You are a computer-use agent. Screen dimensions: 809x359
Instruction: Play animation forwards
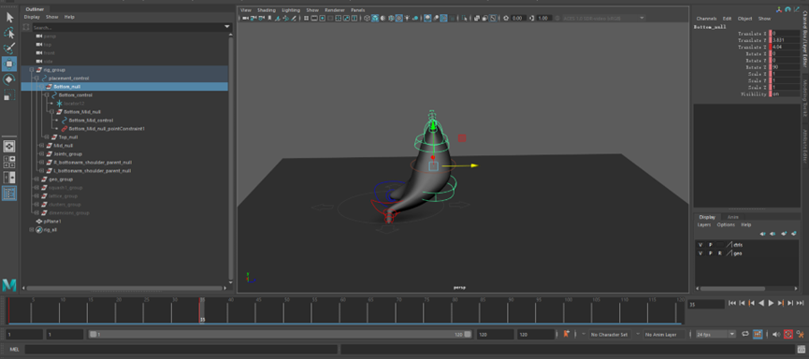coord(772,303)
